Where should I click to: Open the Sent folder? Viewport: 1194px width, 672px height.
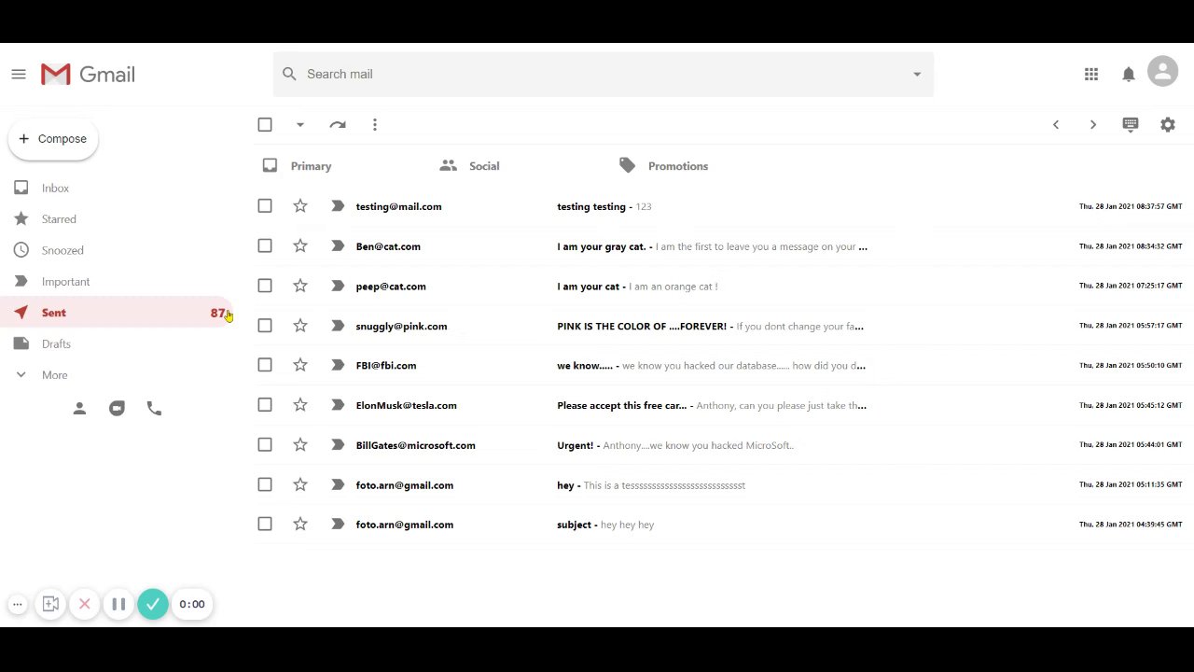[117, 313]
